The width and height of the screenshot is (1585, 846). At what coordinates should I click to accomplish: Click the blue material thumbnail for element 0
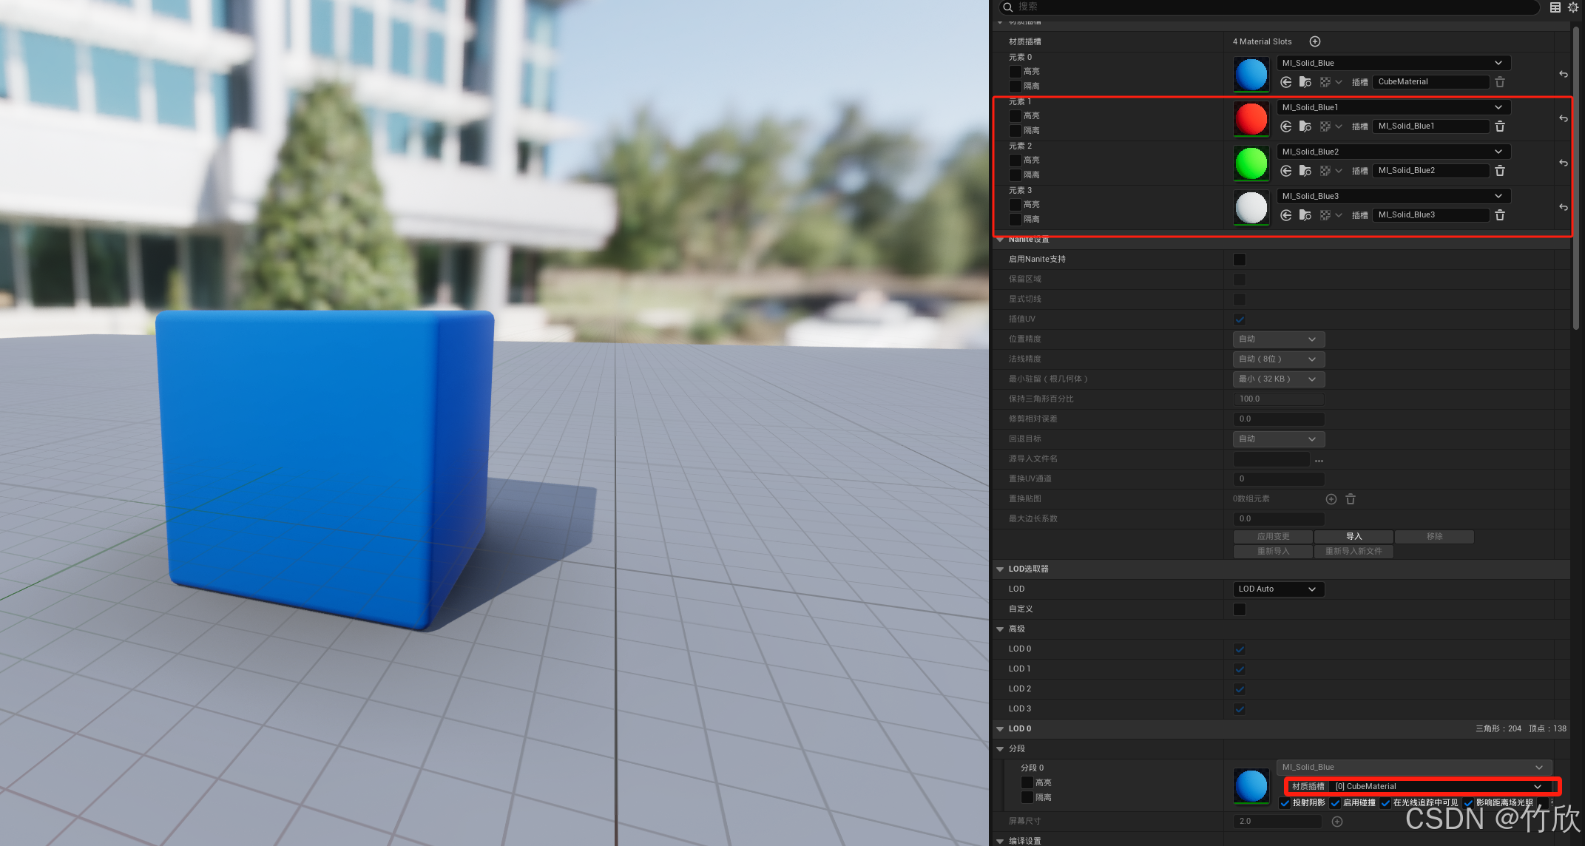[1251, 75]
